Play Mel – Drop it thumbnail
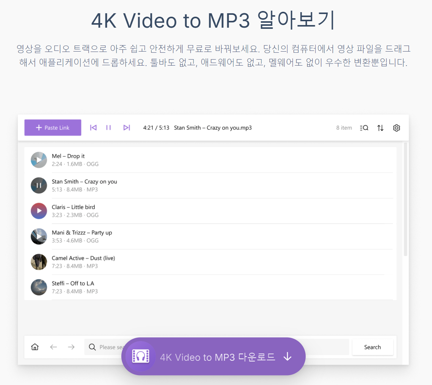The width and height of the screenshot is (432, 385). click(x=39, y=160)
